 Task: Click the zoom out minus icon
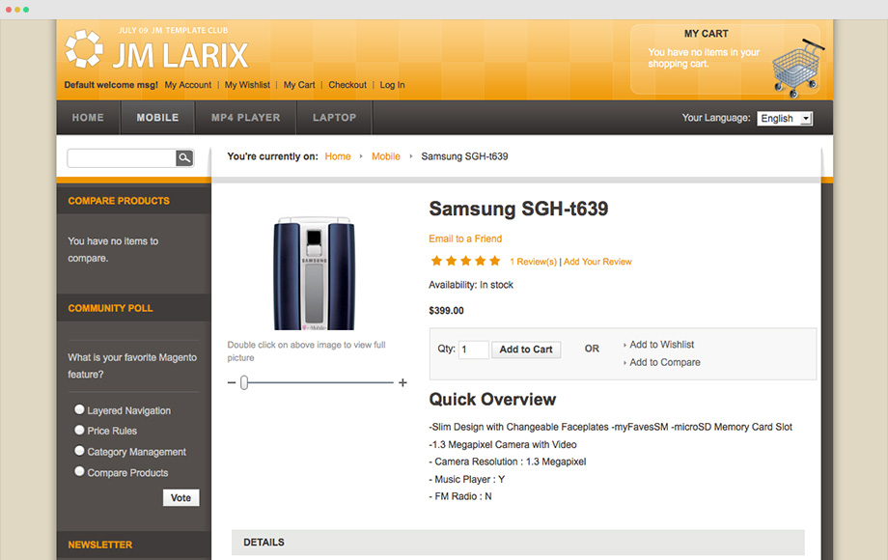point(231,382)
